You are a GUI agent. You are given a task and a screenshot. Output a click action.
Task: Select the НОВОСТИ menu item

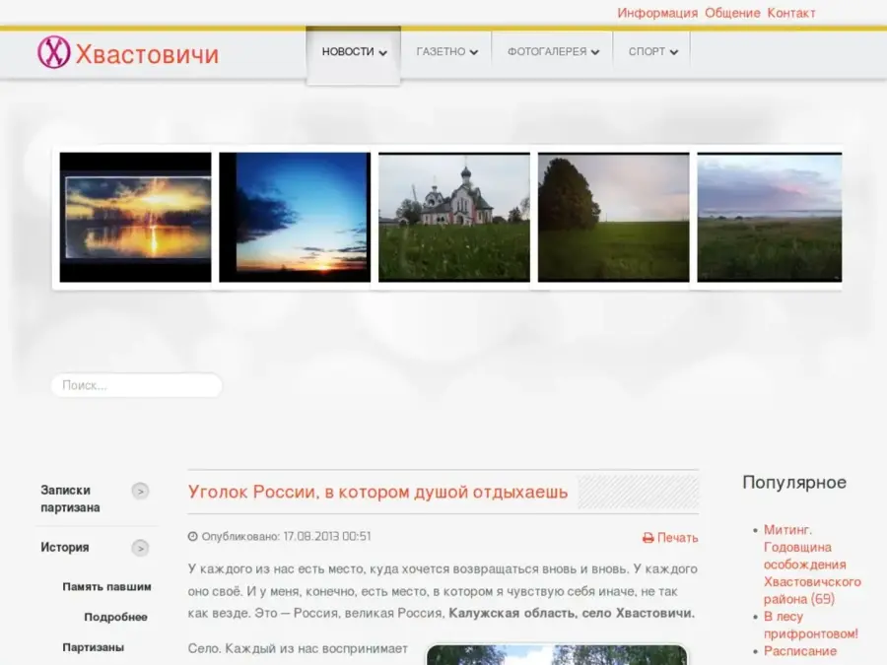coord(354,55)
